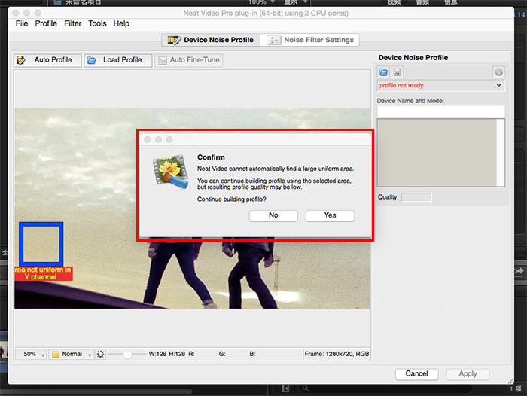Click the Auto Profile button

pos(47,60)
